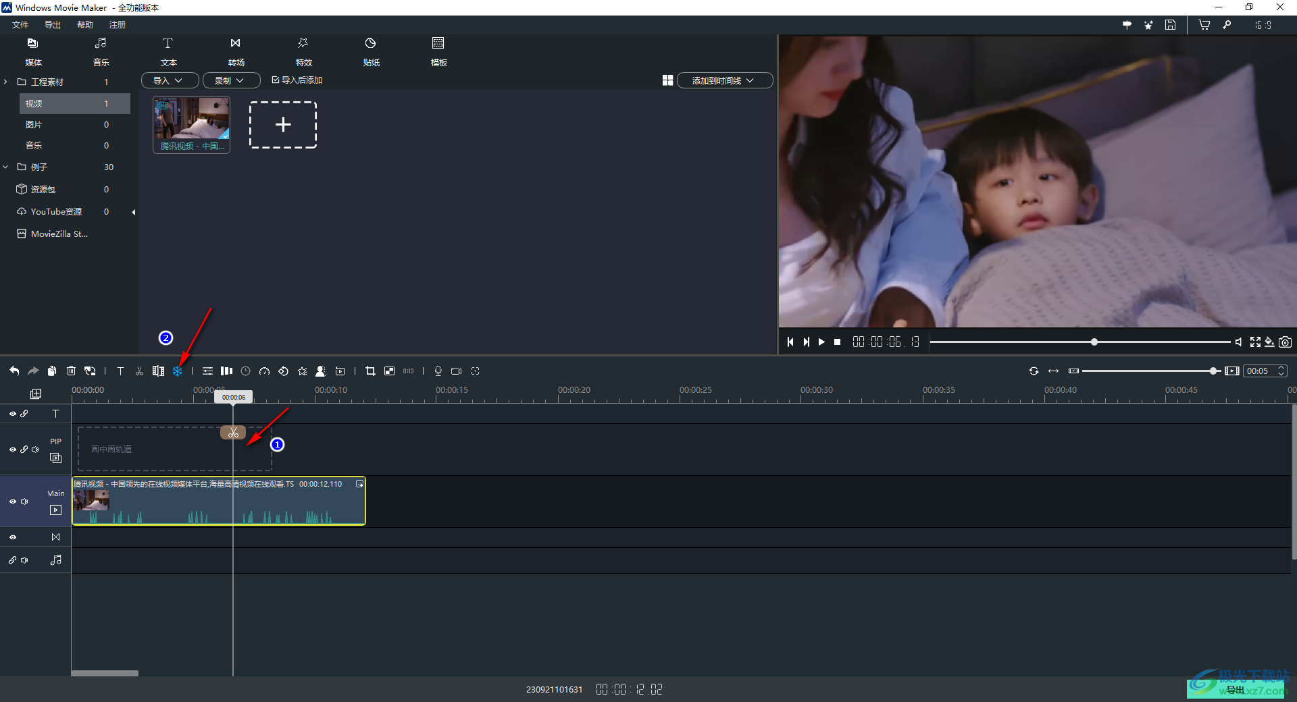Open the speed gauge tool

point(264,371)
